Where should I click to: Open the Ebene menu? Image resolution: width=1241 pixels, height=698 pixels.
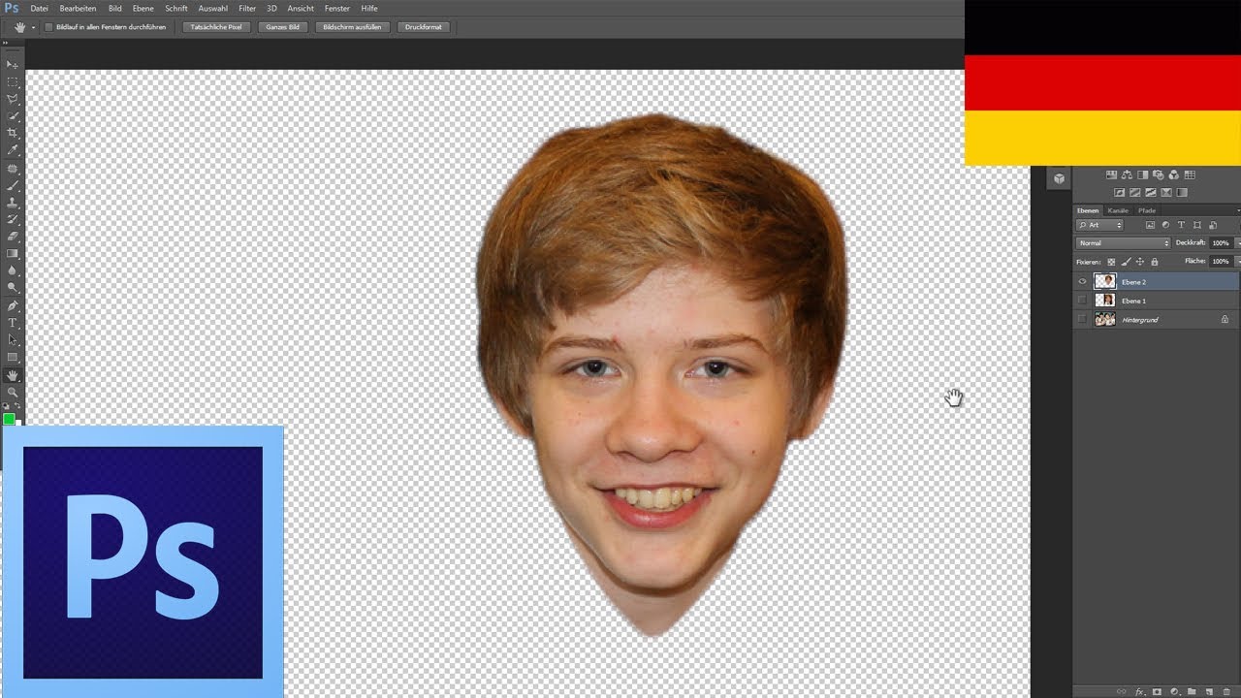tap(143, 9)
